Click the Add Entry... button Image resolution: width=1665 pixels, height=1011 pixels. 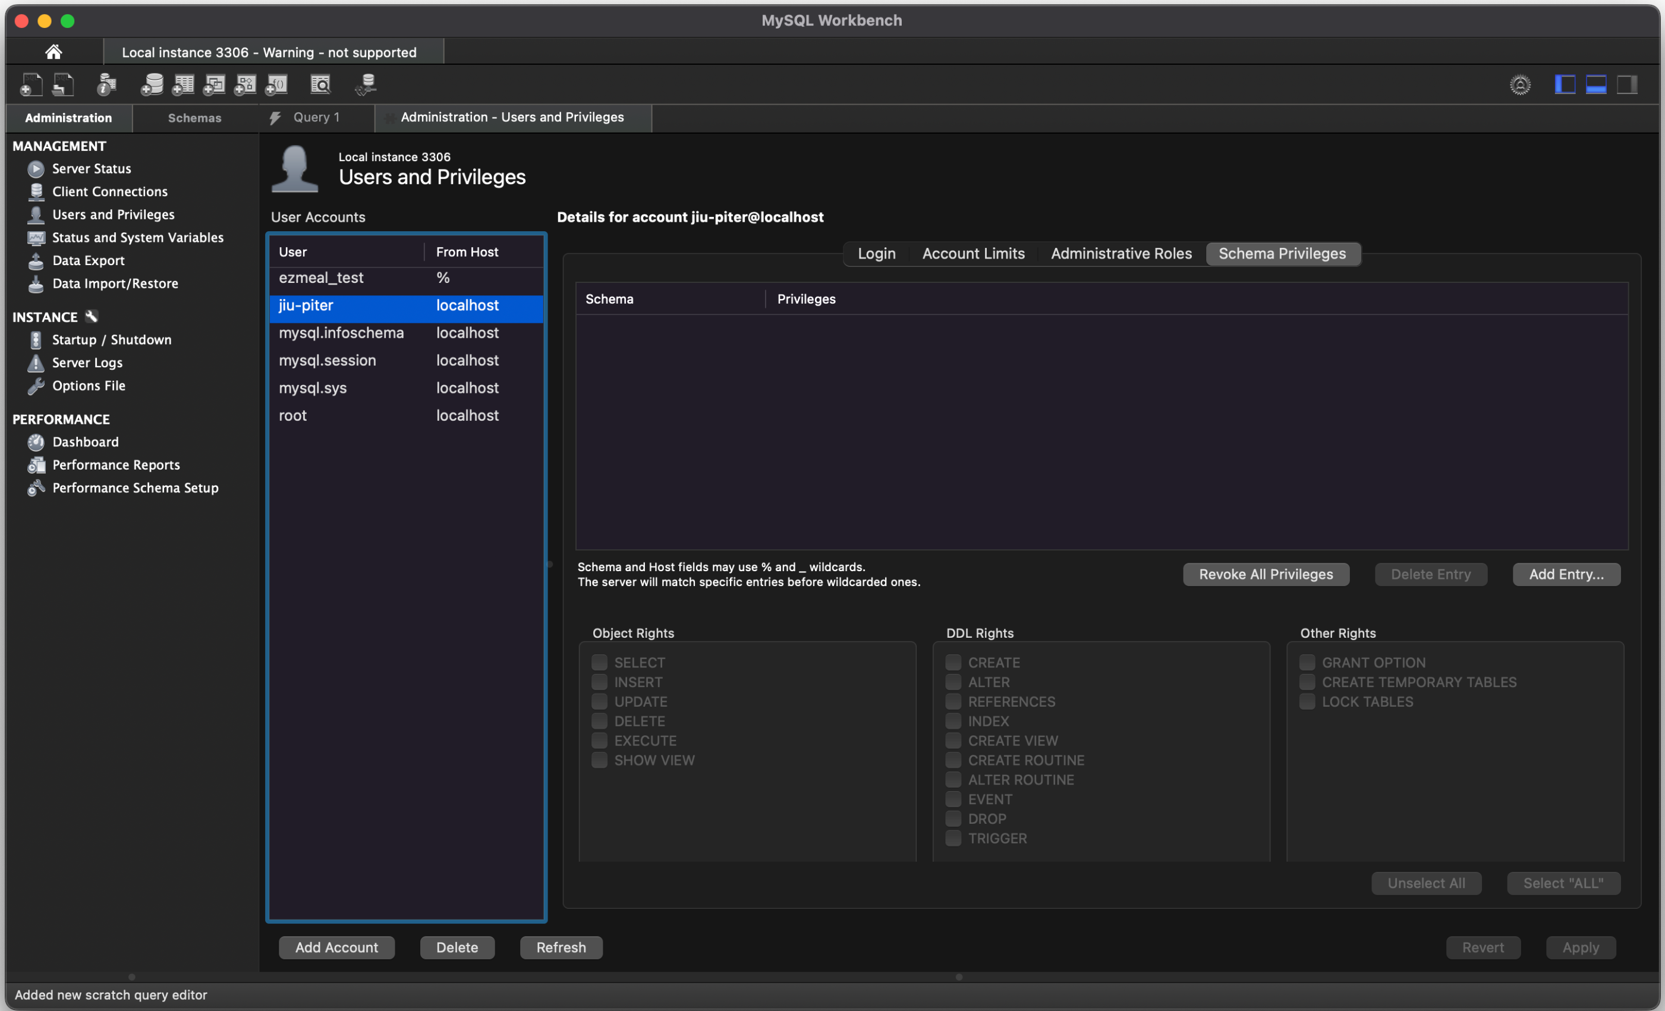point(1566,574)
